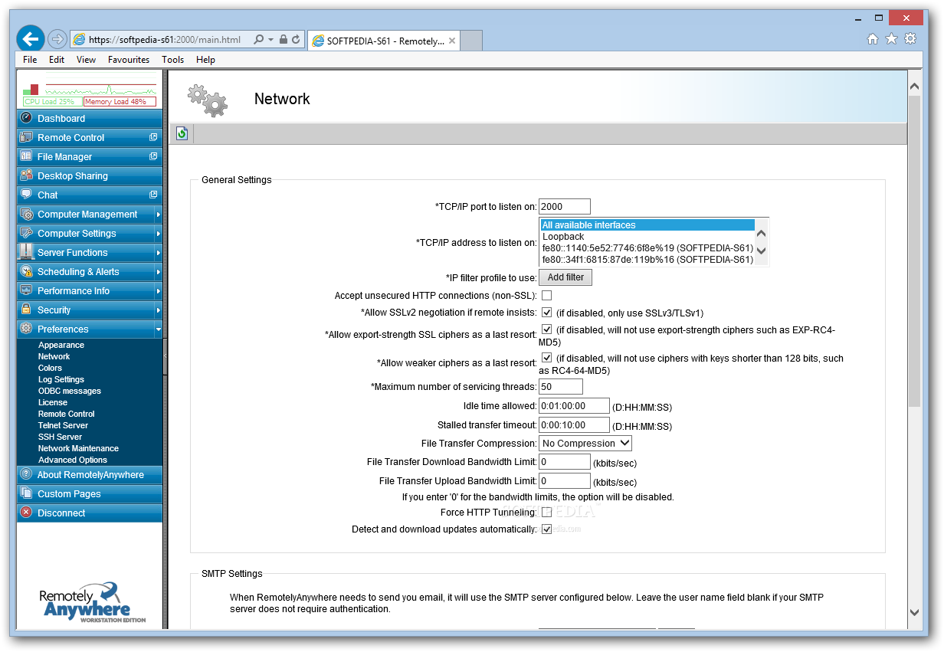Viewport: 944px width, 652px height.
Task: Open the Favourites star icon
Action: pos(891,39)
